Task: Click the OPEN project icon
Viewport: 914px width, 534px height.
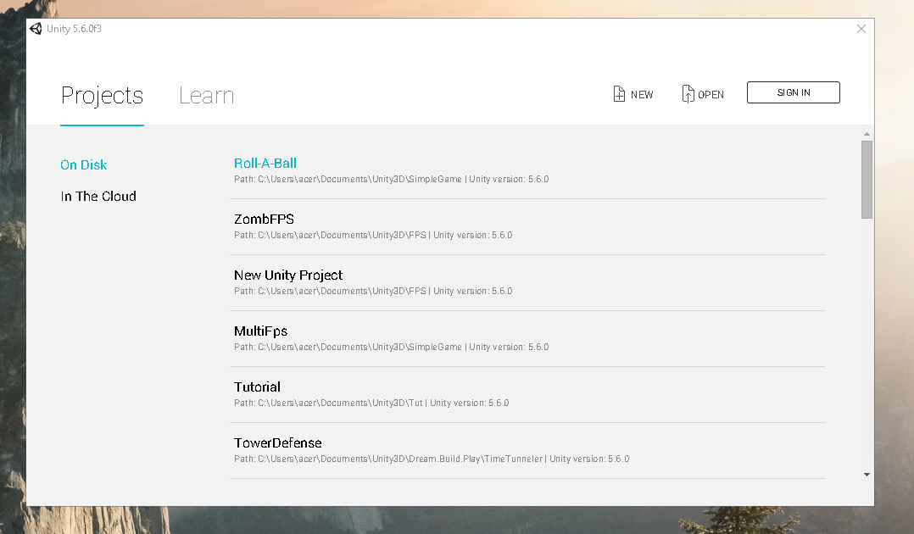Action: point(688,94)
